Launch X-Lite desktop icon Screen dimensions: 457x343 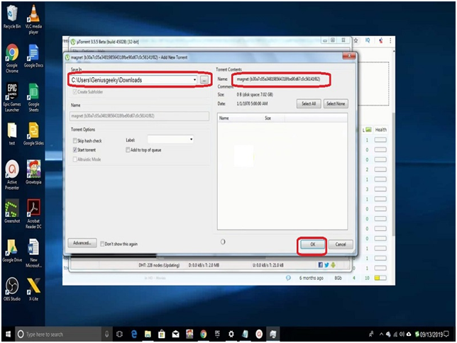(33, 289)
